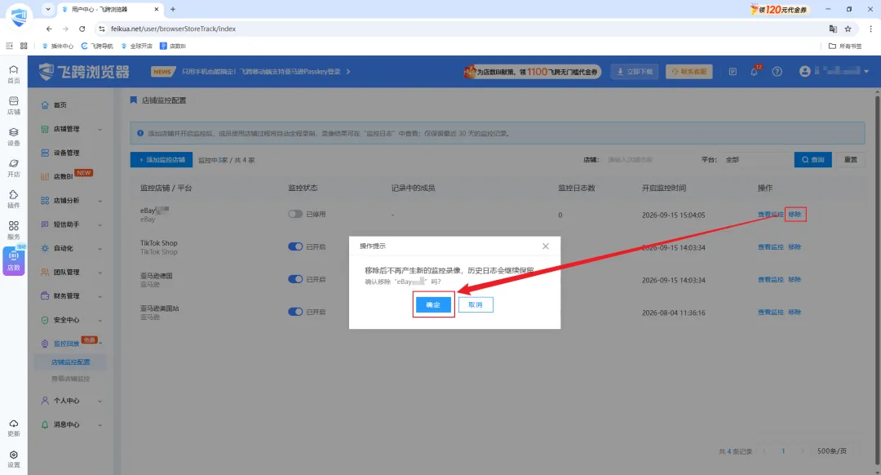Open the notification bell icon
Viewport: 881px width, 475px height.
pyautogui.click(x=754, y=71)
